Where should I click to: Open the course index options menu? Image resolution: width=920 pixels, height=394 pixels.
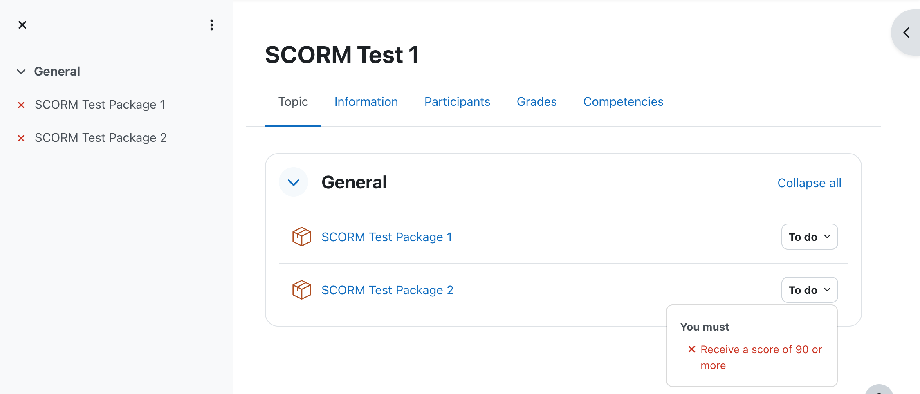click(x=211, y=25)
